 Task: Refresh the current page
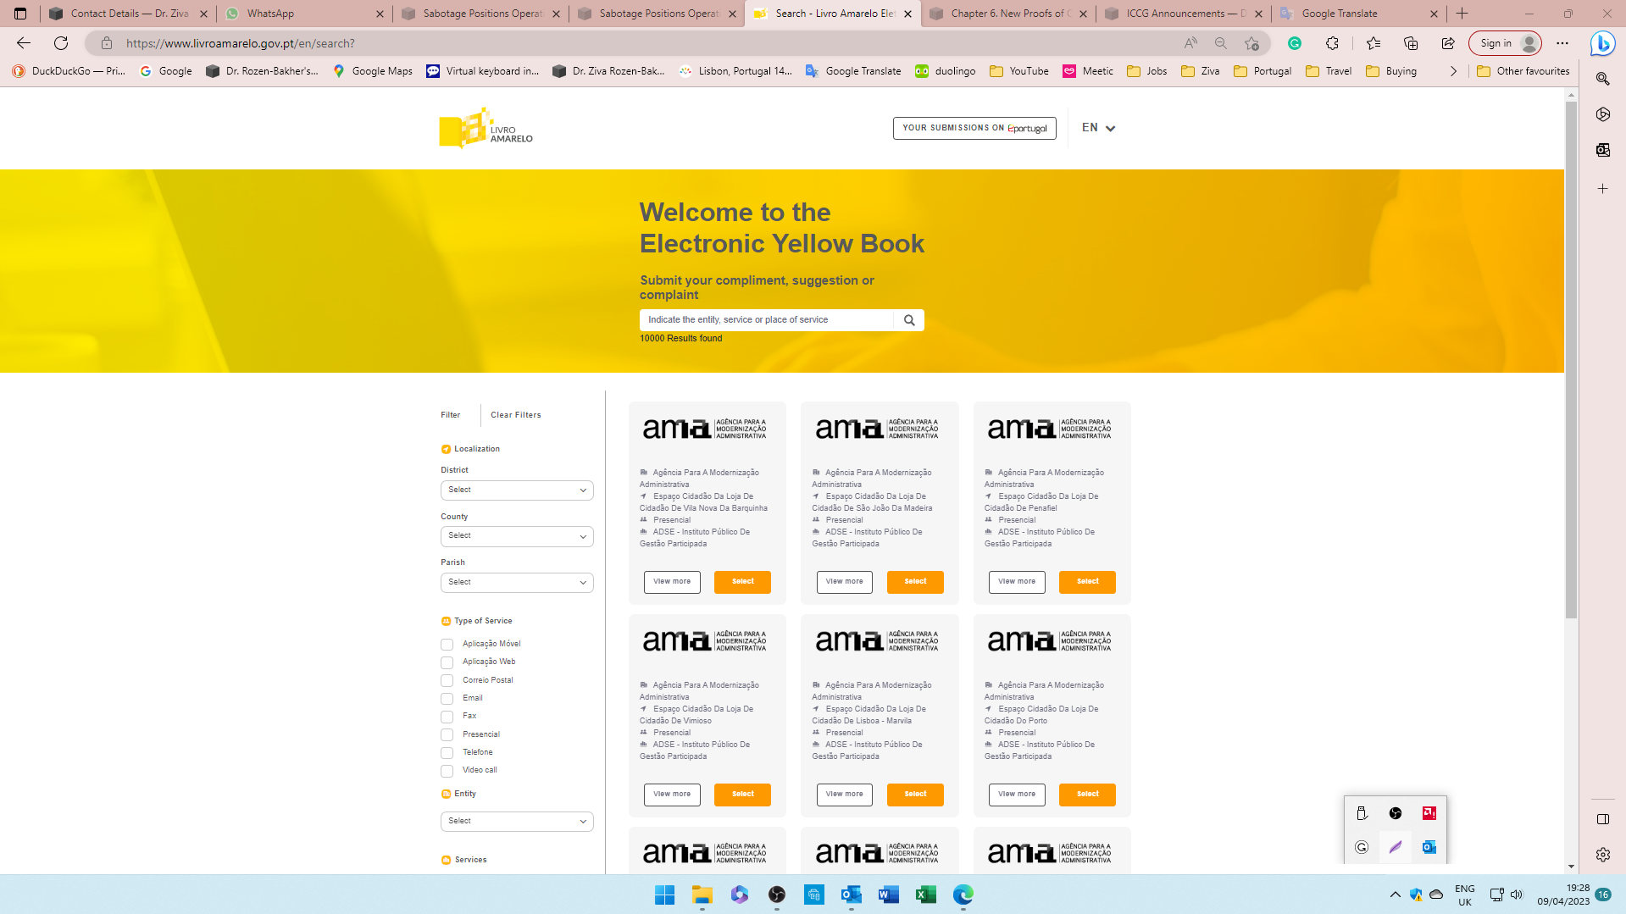coord(61,43)
